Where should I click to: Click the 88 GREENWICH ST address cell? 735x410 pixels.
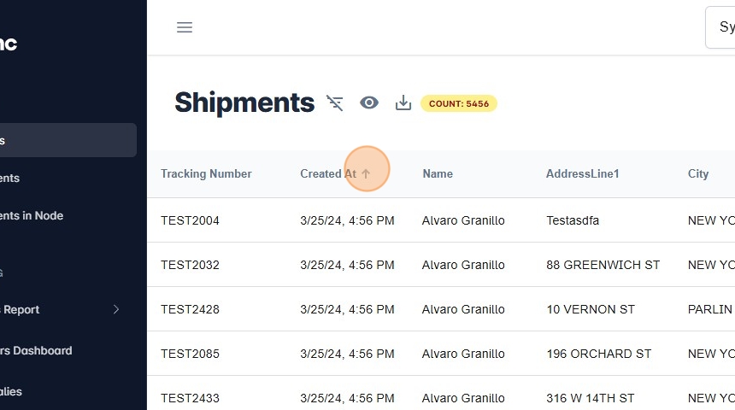pyautogui.click(x=603, y=265)
